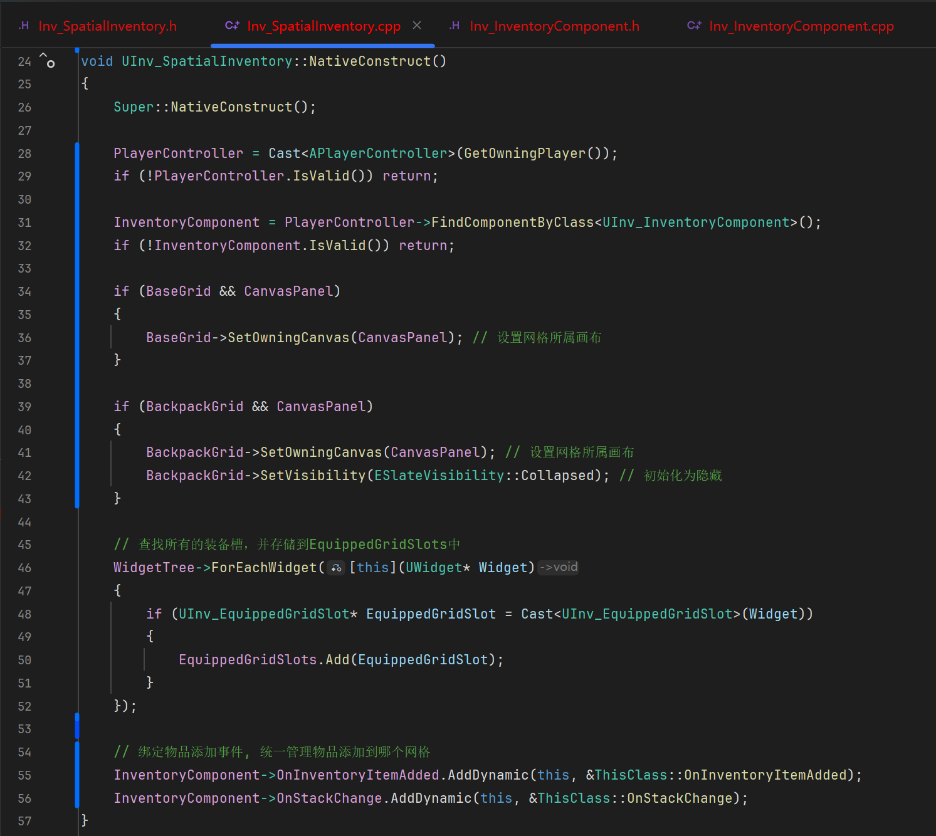
Task: Click UInv_SpatialInventory class name on line 24
Action: (x=207, y=61)
